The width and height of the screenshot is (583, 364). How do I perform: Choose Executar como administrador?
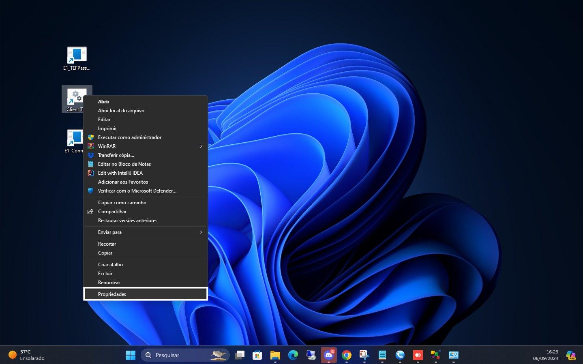point(146,137)
